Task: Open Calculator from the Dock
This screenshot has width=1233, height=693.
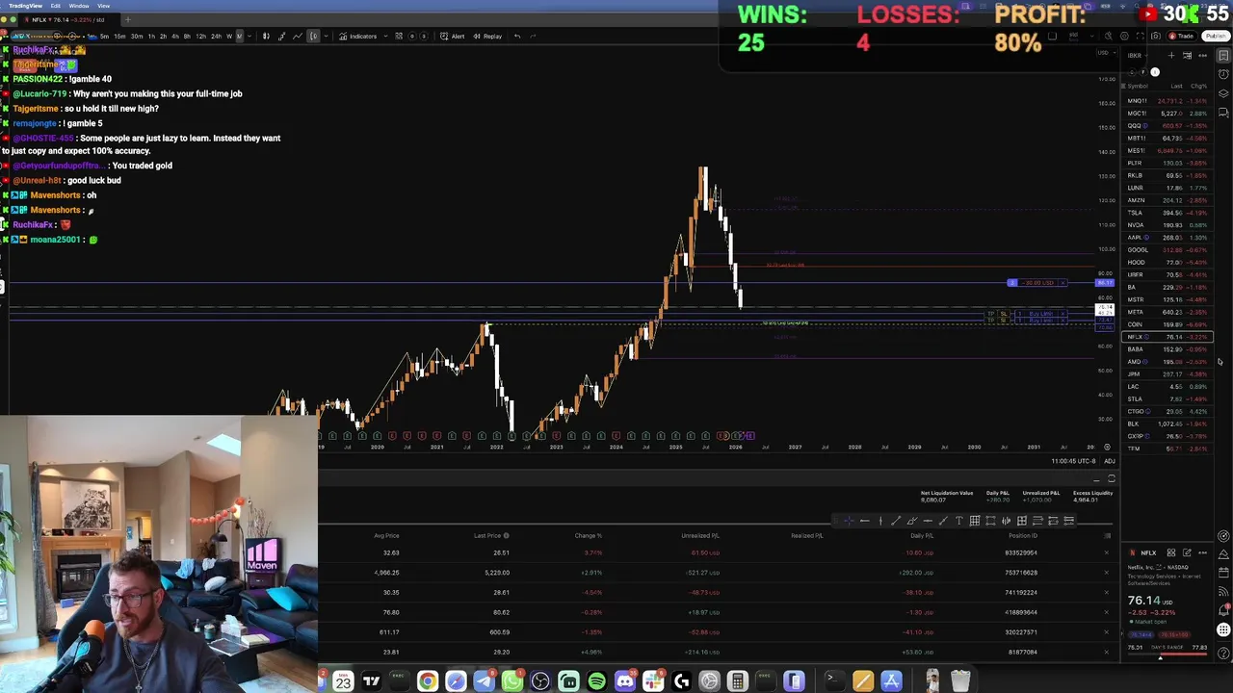Action: (x=738, y=681)
